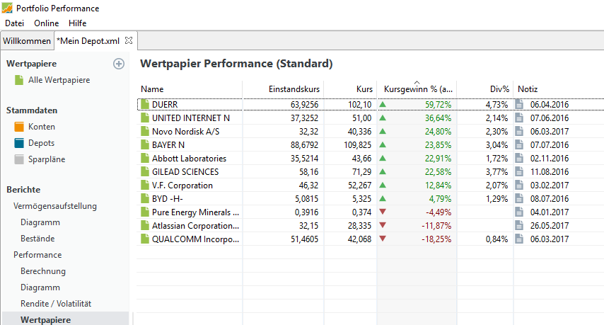Click the QUALCOMM security icon
The height and width of the screenshot is (325, 604).
145,239
